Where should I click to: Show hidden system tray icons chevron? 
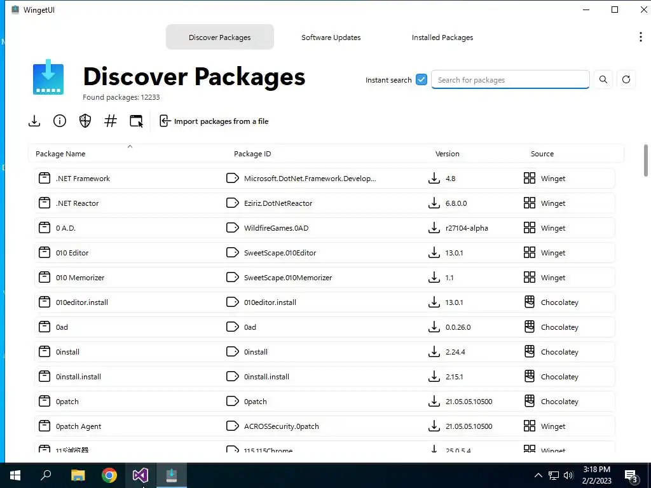(x=538, y=475)
